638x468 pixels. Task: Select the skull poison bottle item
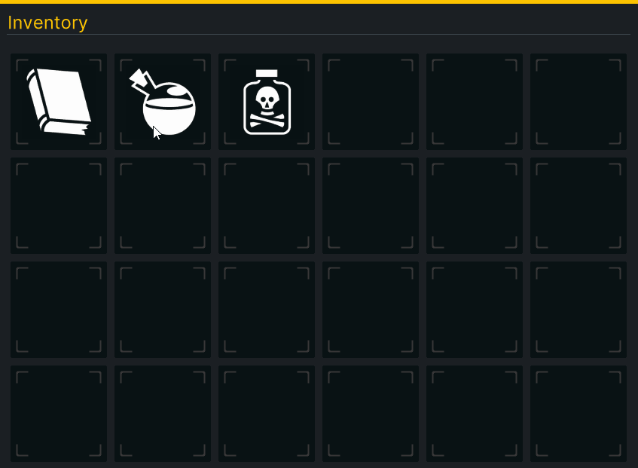[x=267, y=102]
